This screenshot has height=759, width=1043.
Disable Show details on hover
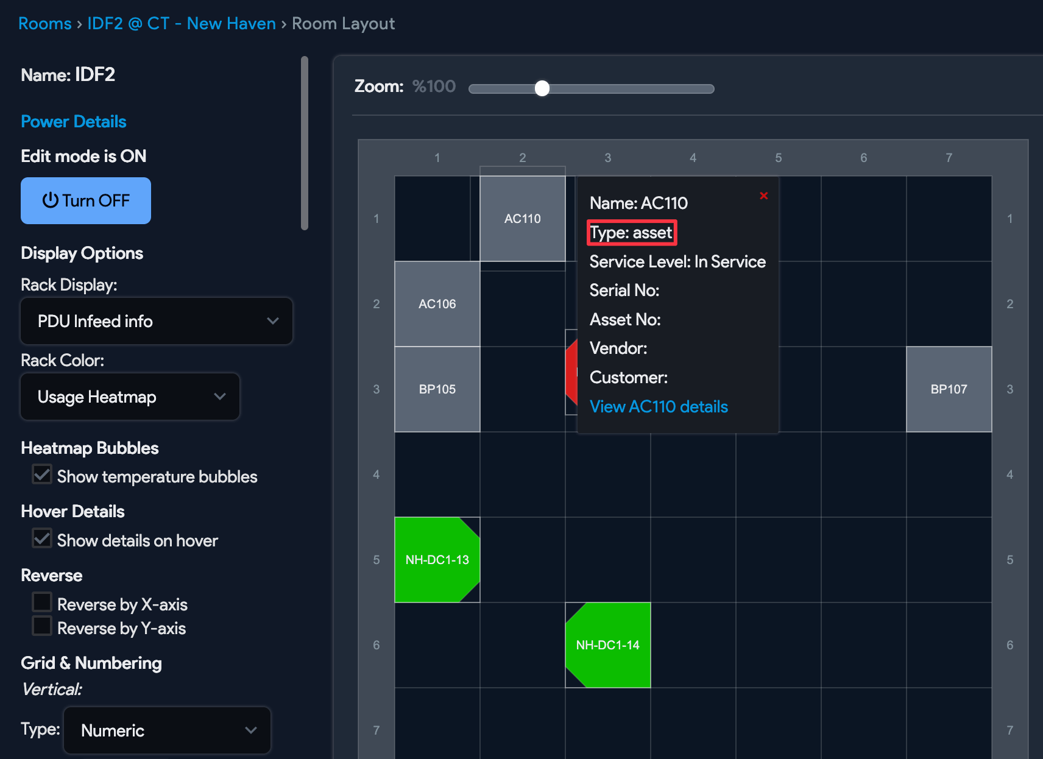pos(42,539)
